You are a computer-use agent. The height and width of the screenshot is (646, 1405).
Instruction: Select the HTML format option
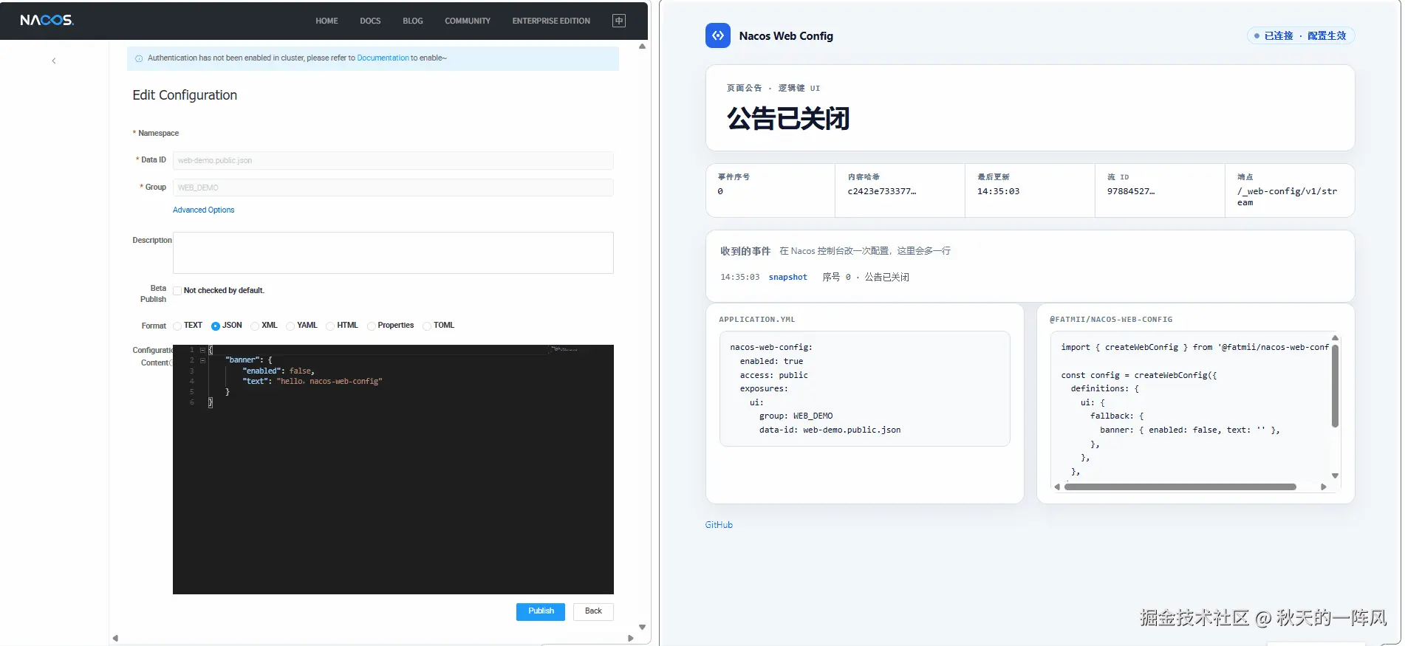tap(330, 326)
